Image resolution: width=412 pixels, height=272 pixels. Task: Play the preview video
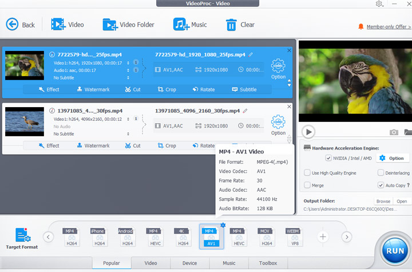(308, 132)
